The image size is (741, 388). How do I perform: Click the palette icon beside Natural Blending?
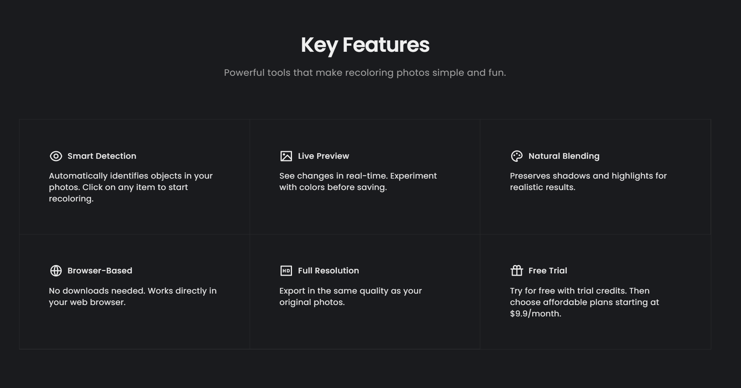[x=516, y=156]
